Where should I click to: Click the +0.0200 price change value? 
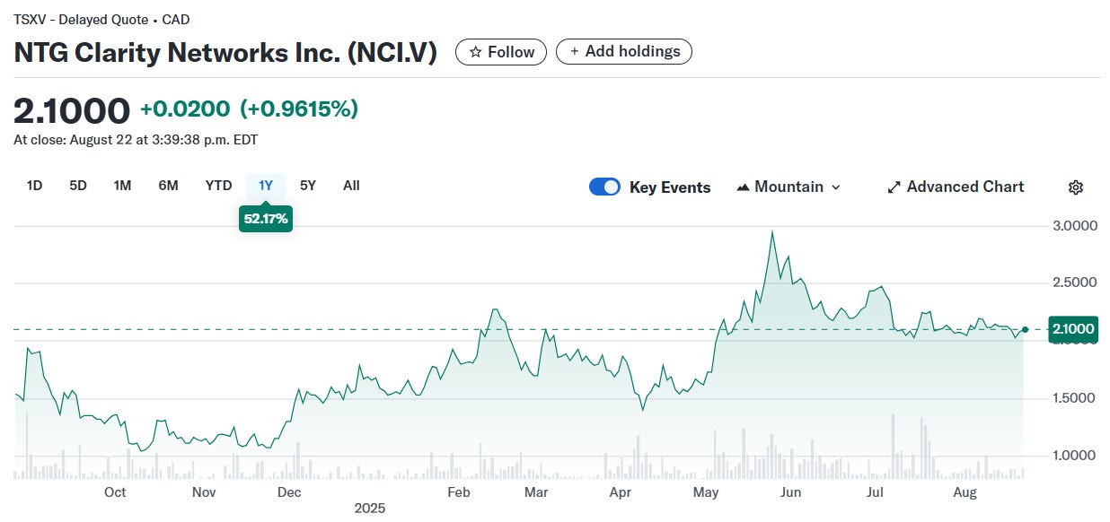pos(185,109)
